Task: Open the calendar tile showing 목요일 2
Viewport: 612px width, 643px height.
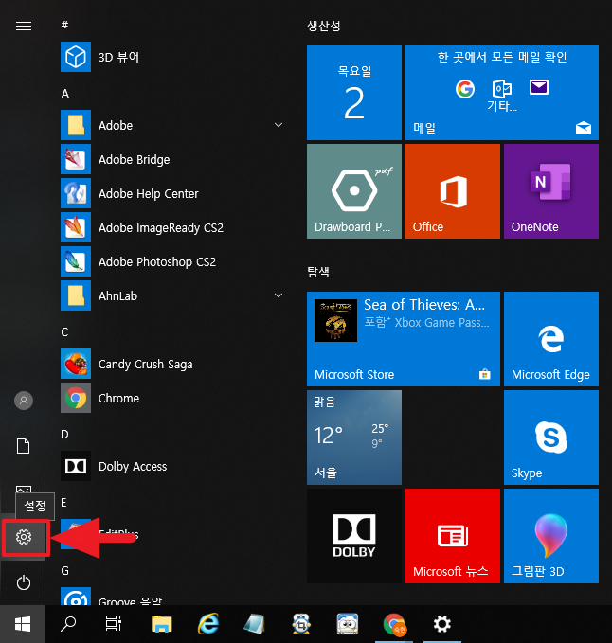Action: pos(354,93)
